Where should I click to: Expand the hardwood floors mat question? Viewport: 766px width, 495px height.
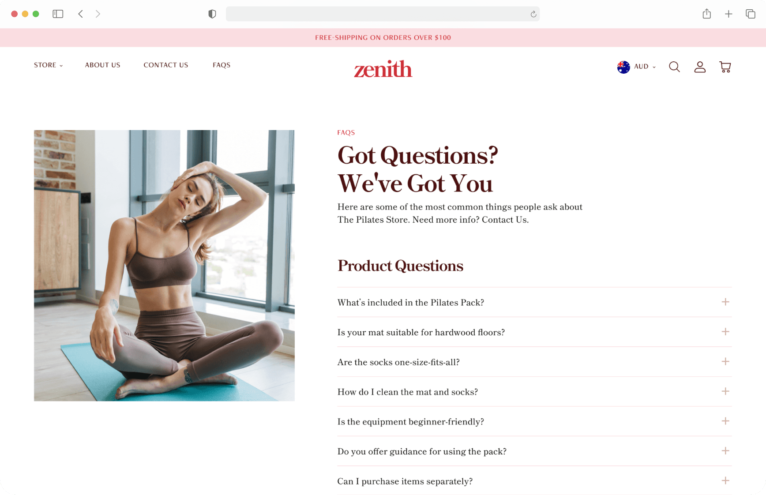click(534, 332)
